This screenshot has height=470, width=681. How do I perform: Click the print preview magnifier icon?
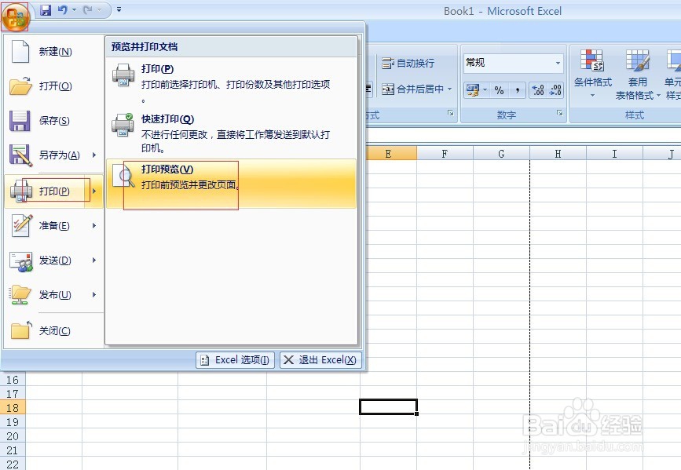[123, 176]
